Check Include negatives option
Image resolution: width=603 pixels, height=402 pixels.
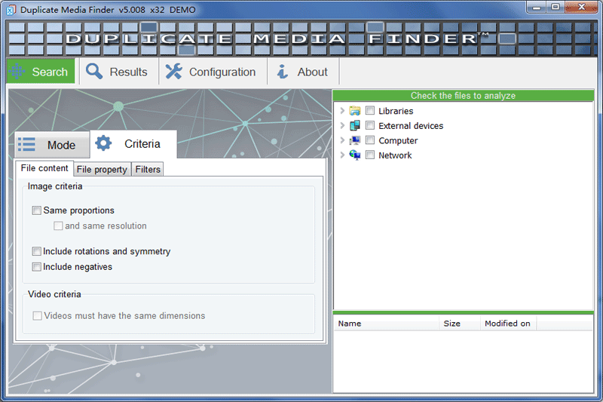pos(36,267)
